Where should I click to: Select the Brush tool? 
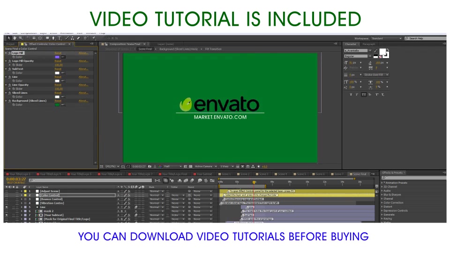(67, 38)
